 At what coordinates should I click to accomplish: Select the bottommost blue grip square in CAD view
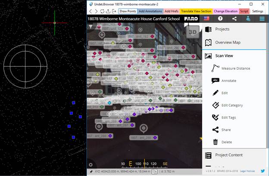(73, 137)
